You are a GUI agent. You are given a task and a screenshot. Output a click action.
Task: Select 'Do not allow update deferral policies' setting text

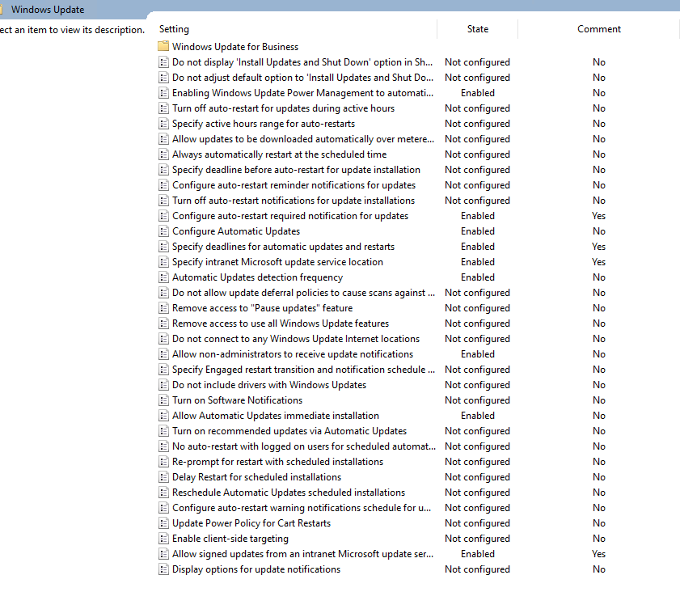[x=303, y=293]
